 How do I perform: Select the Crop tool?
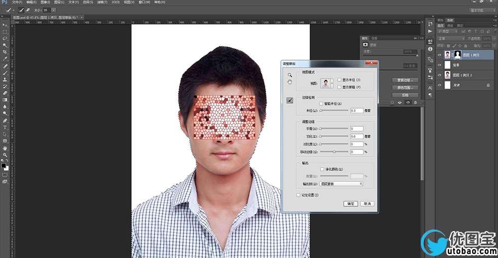5,52
